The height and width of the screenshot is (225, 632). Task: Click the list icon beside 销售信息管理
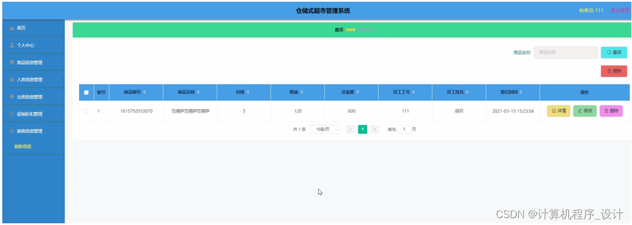point(12,131)
